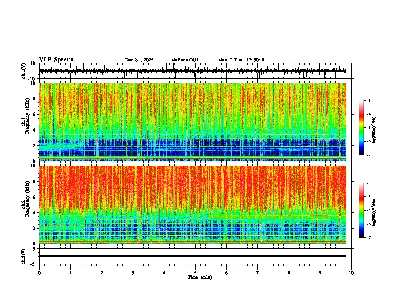Click the ch.2 spectrogram color scale bar
Screen dimensions: 396x306
pos(361,210)
